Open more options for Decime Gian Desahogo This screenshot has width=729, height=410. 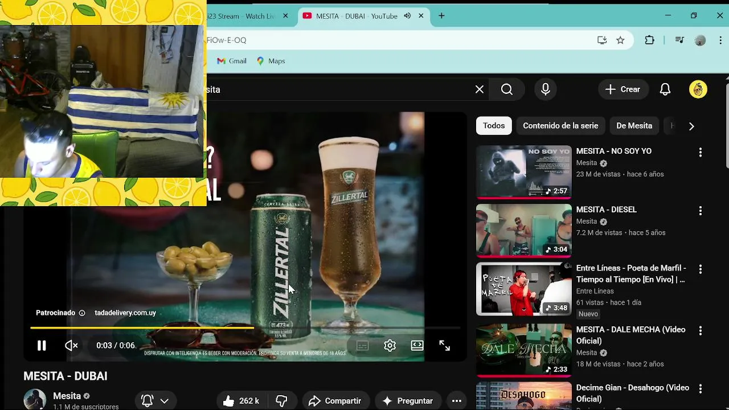point(701,389)
